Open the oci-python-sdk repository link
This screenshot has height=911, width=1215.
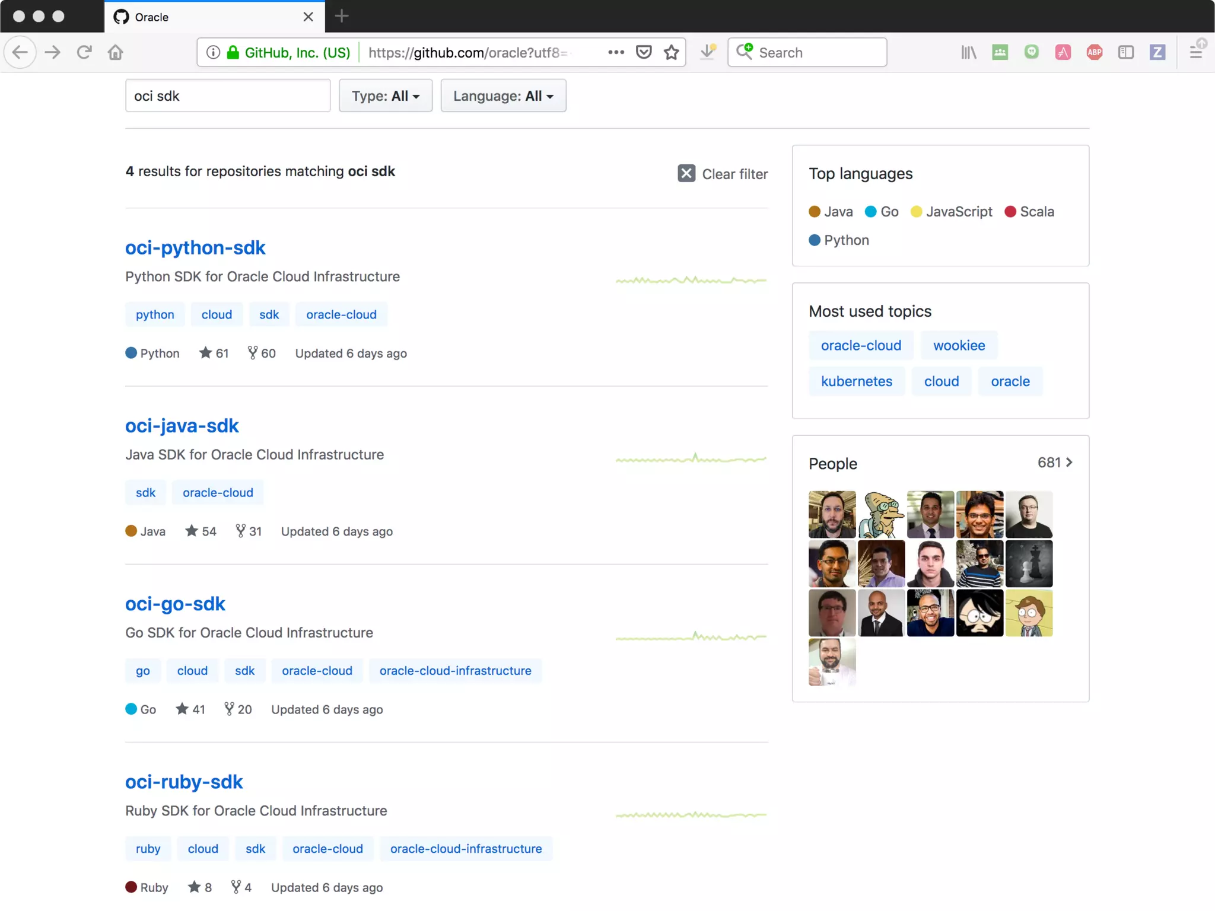[195, 247]
